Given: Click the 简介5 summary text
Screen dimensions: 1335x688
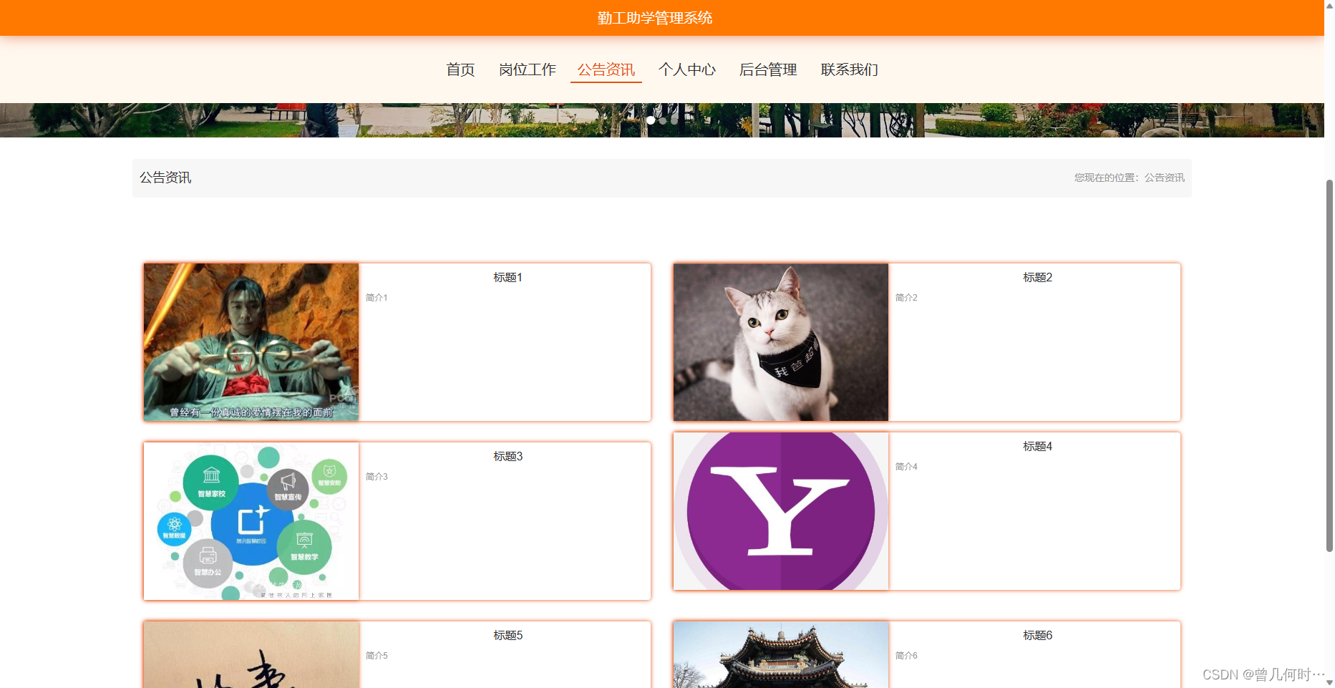Looking at the screenshot, I should point(377,656).
